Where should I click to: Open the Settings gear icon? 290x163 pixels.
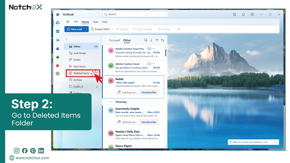pos(252,14)
